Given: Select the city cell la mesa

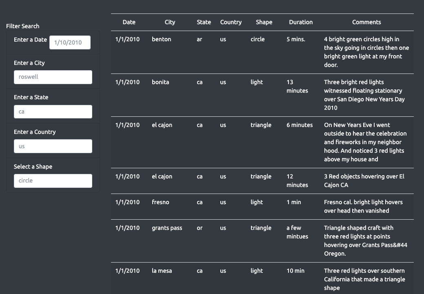Looking at the screenshot, I should (x=162, y=271).
